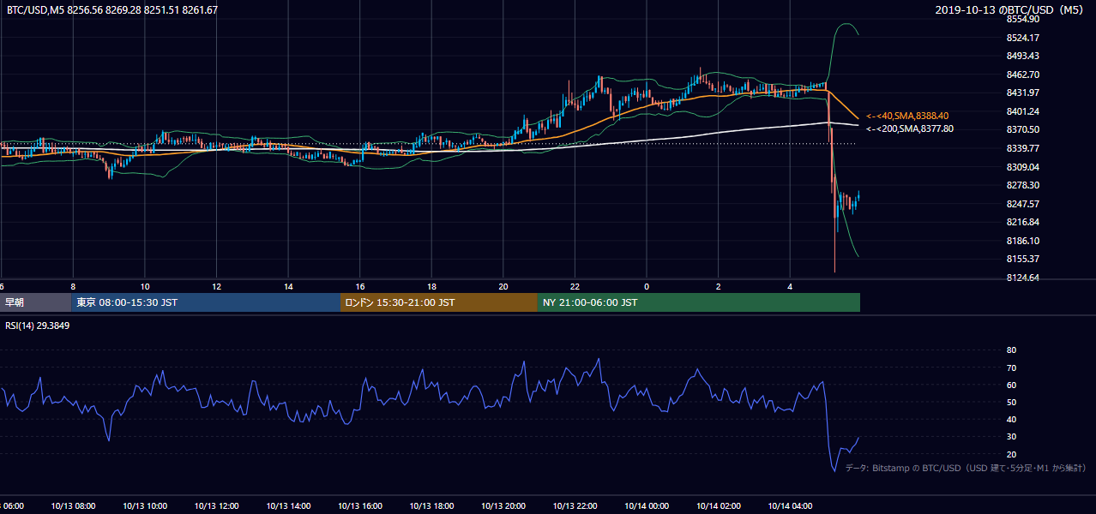Click the 10/14 04:00 time label
1096x514 pixels.
click(790, 505)
